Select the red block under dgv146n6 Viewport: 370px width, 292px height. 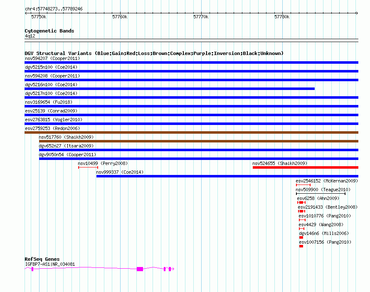(x=301, y=237)
